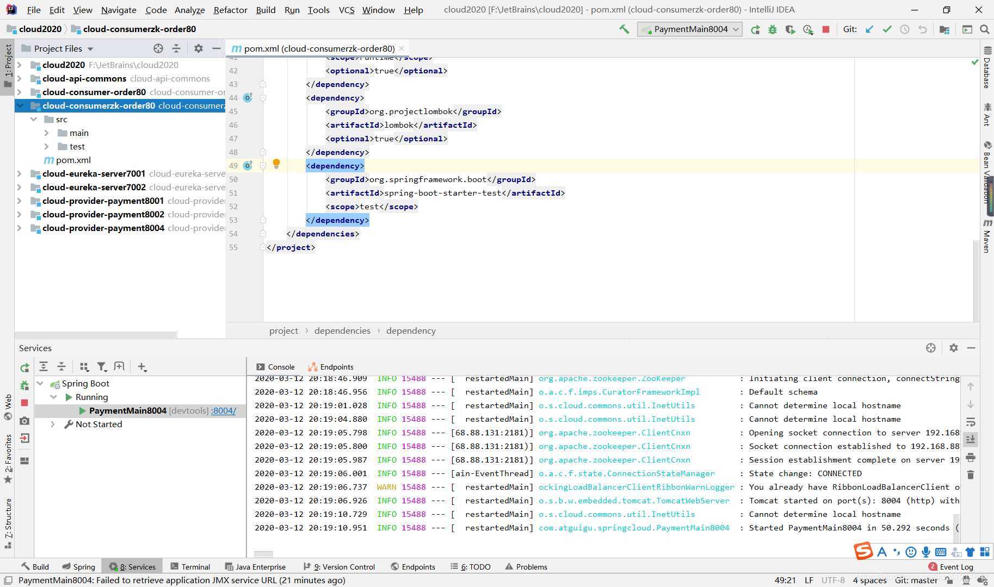Open the :8004/ port link

pos(224,410)
